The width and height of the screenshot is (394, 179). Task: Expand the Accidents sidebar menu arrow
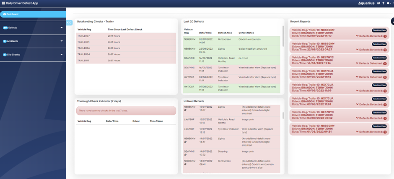click(62, 41)
